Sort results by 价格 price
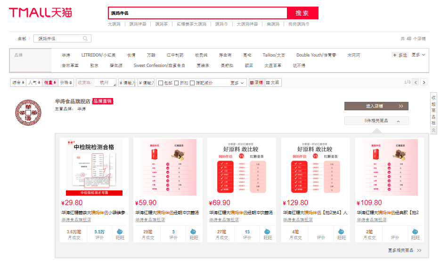441x264 pixels. click(x=65, y=83)
